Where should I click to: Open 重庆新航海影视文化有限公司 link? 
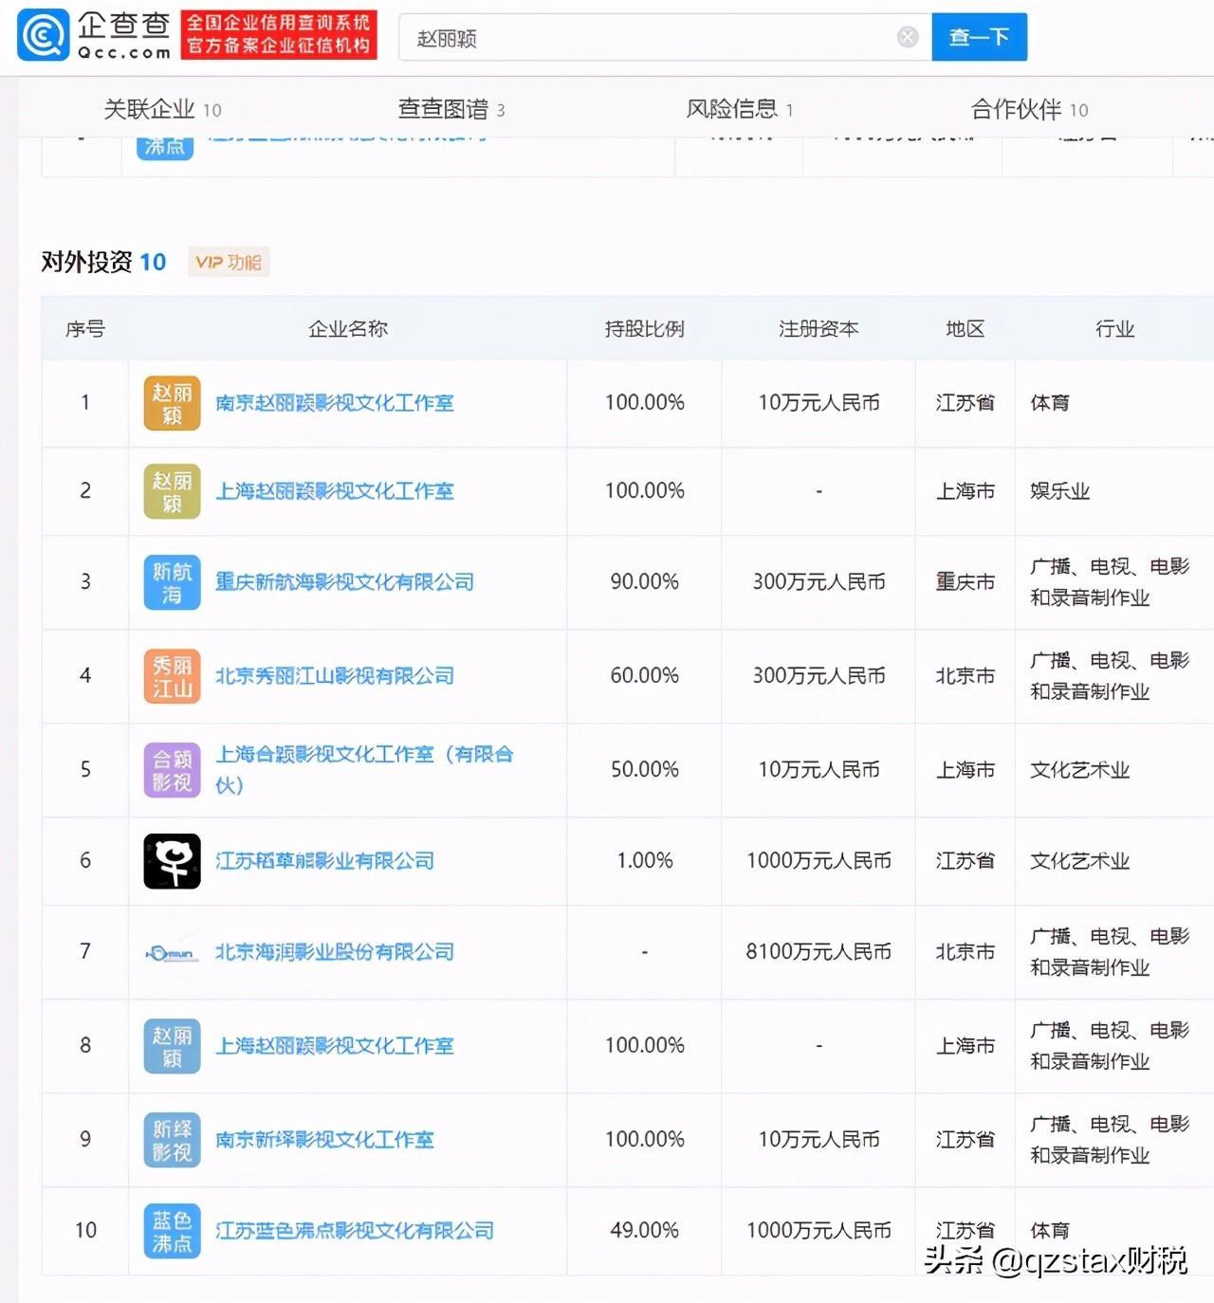point(344,582)
